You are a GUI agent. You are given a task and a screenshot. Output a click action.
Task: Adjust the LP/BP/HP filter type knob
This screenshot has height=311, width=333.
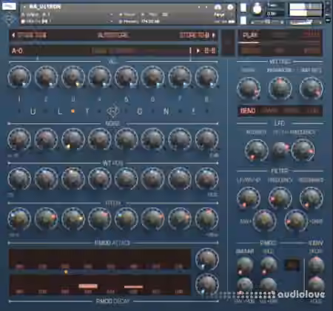[249, 198]
